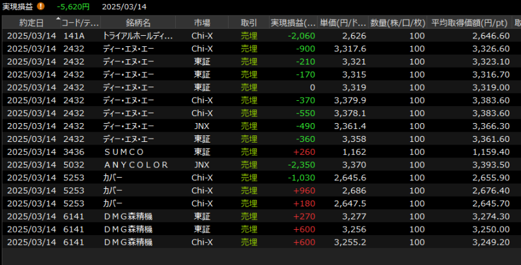Screen dimensions: 521x265
Task: Click code 141A cell
Action: [x=74, y=36]
